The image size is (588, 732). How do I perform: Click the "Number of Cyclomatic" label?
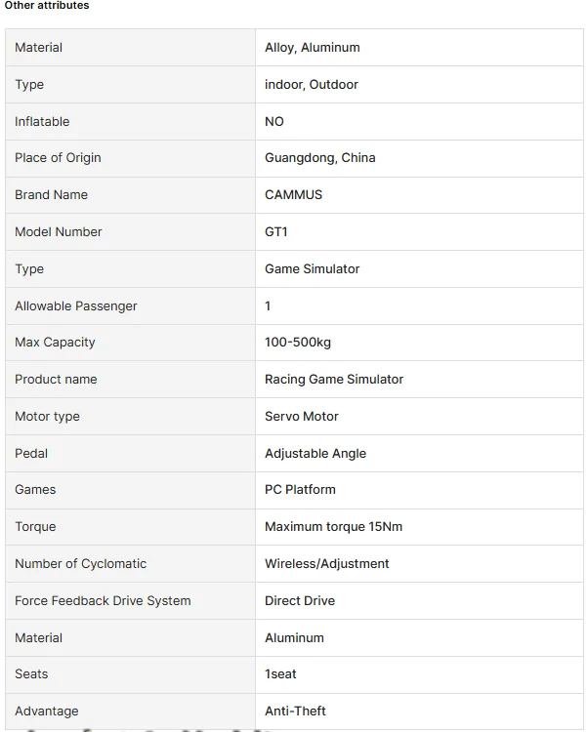(81, 564)
